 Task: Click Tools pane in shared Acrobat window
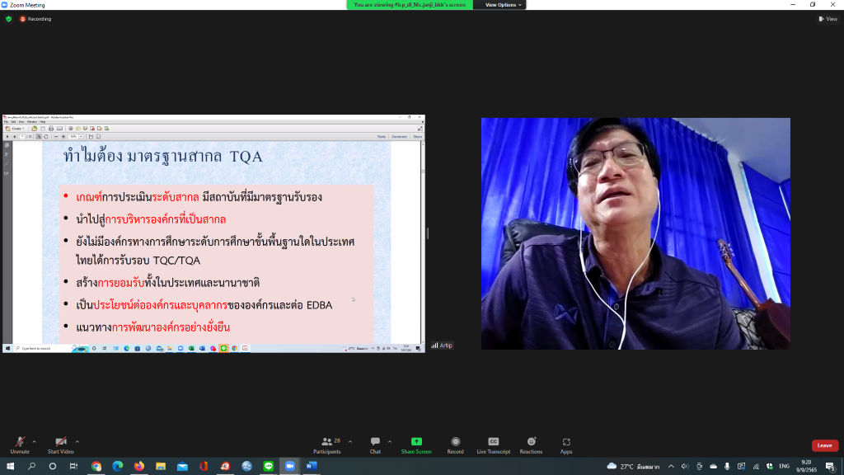(381, 137)
